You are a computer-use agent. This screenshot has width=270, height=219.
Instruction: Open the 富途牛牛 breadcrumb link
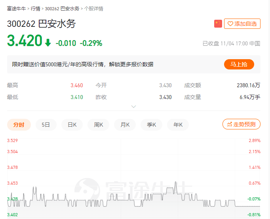tap(16, 9)
